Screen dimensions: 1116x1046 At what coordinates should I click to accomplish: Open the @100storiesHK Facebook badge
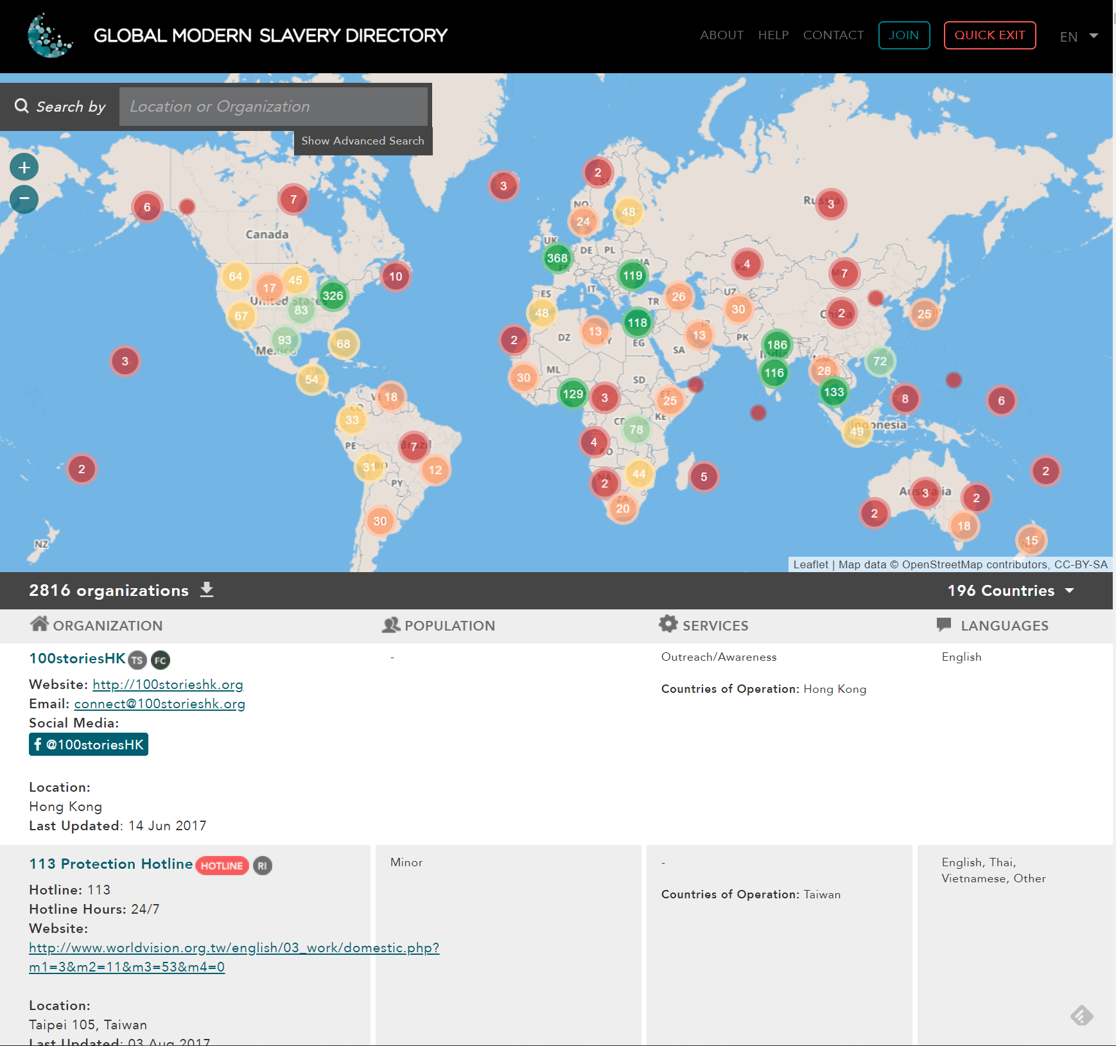[x=89, y=744]
